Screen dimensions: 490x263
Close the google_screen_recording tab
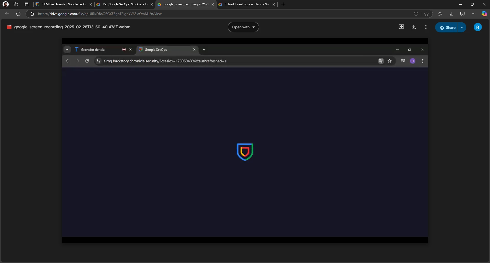click(213, 4)
